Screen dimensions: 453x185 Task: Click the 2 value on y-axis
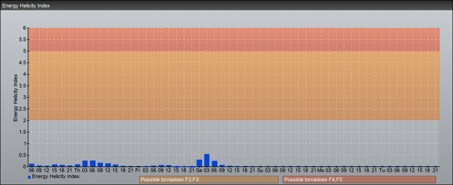tap(25, 120)
